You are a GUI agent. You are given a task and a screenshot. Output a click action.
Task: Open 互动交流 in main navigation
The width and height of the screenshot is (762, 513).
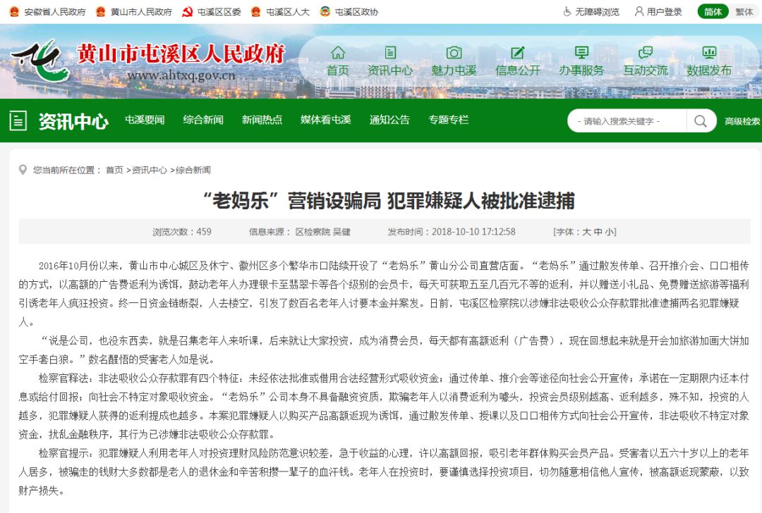pyautogui.click(x=646, y=70)
